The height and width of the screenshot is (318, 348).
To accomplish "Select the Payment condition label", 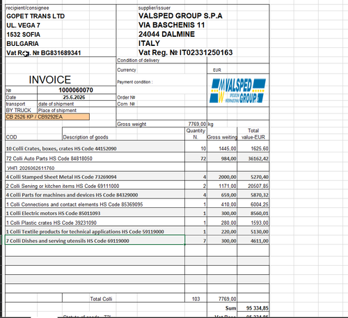I will pos(135,82).
